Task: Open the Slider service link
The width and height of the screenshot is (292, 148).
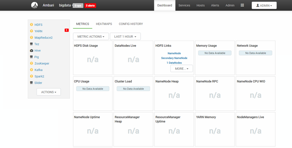Action: [x=38, y=83]
